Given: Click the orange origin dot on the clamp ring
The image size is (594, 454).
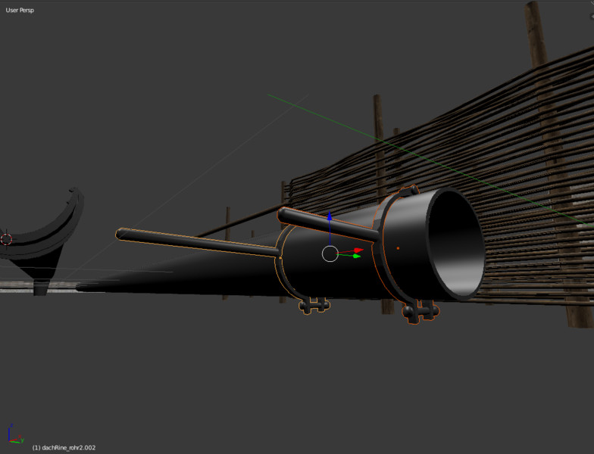Looking at the screenshot, I should coord(398,247).
